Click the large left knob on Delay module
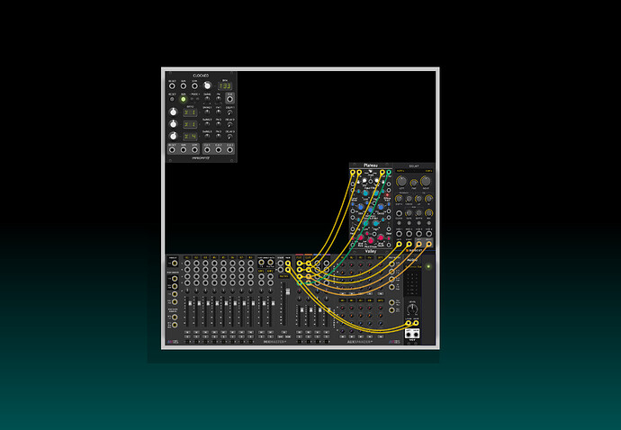The height and width of the screenshot is (430, 621). tap(401, 181)
